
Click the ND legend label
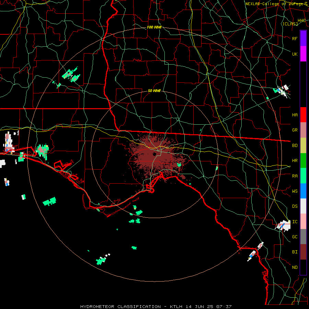[x=295, y=267]
